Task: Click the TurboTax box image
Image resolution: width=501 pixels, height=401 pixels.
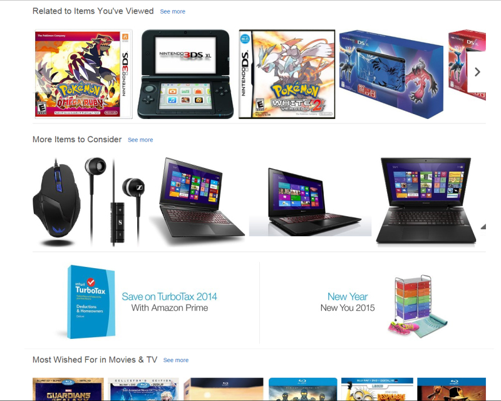Action: coord(91,302)
